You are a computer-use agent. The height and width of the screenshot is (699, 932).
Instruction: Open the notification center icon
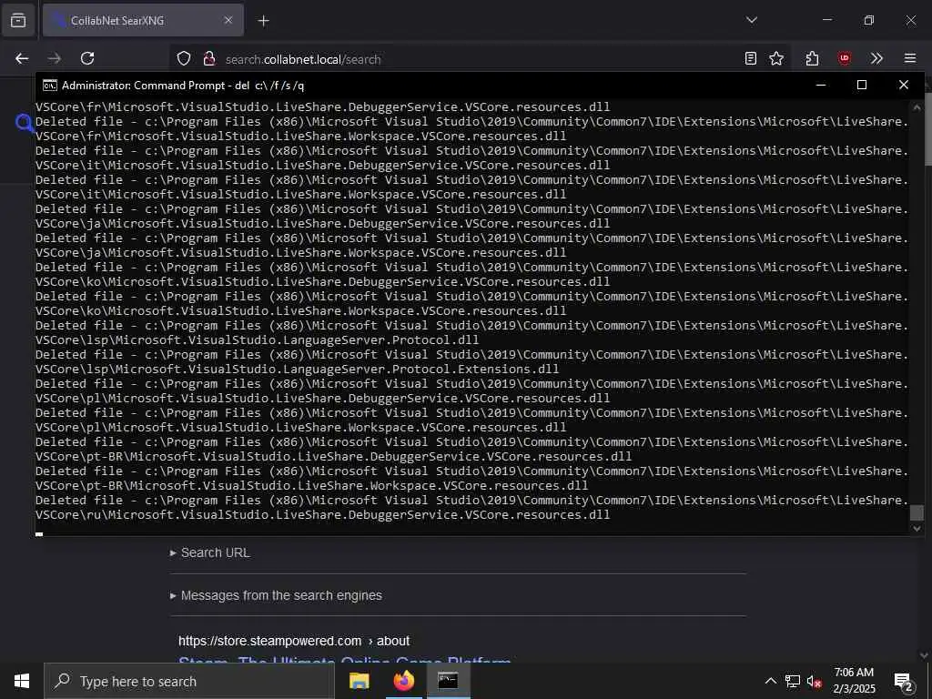click(904, 682)
